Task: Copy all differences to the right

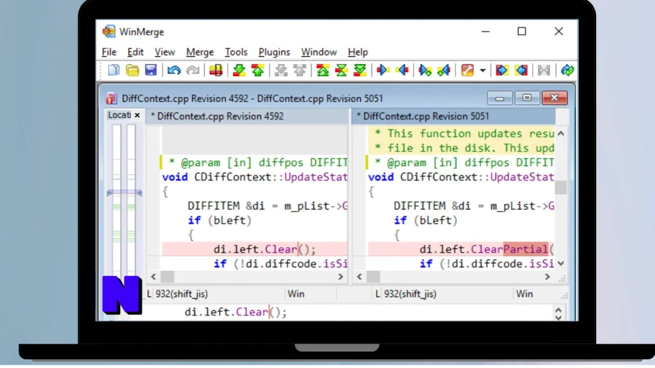Action: (x=501, y=70)
